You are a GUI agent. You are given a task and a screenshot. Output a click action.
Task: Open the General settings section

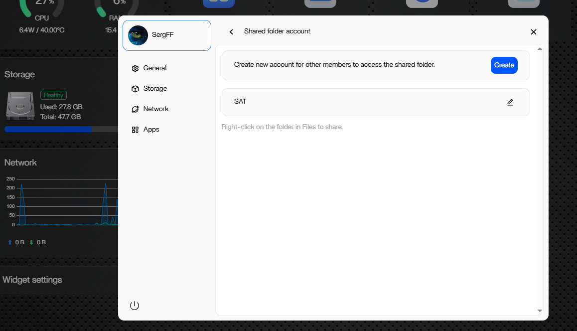pyautogui.click(x=154, y=68)
